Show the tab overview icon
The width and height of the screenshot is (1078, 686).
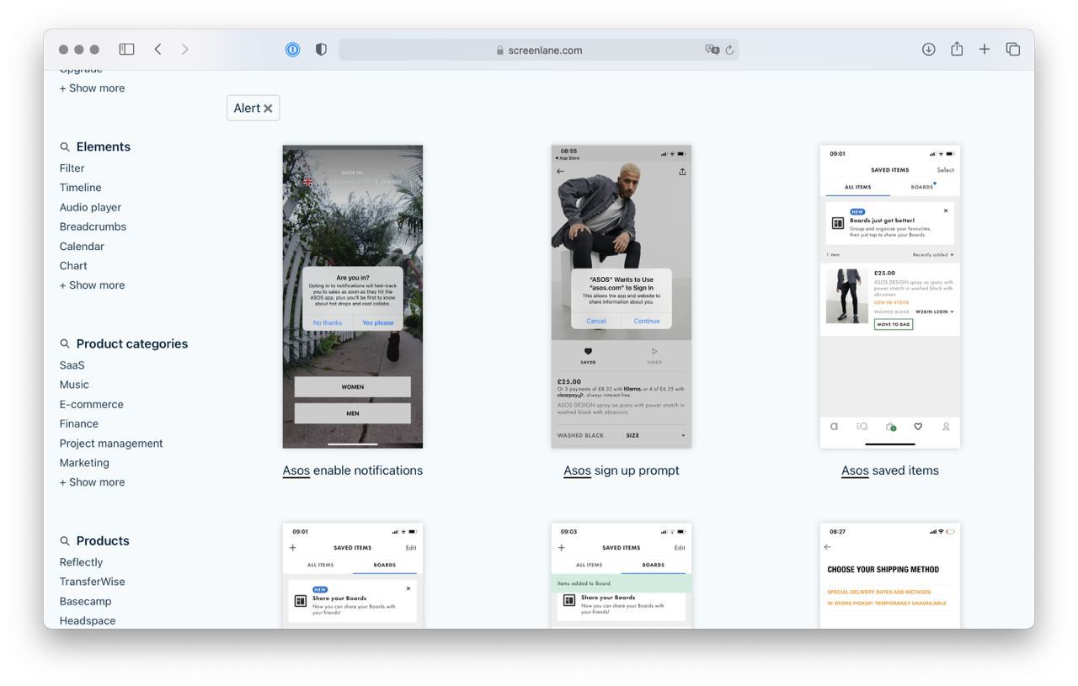point(1013,50)
